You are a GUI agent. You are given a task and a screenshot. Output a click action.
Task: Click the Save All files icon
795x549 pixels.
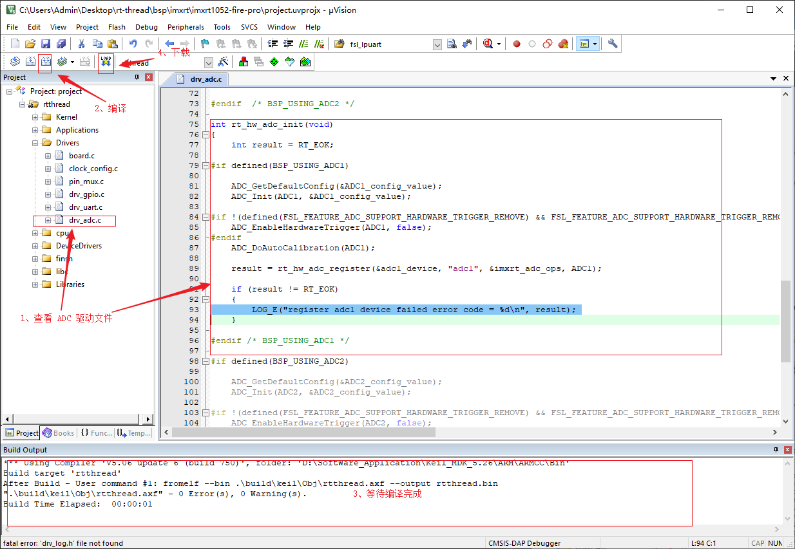[x=61, y=44]
